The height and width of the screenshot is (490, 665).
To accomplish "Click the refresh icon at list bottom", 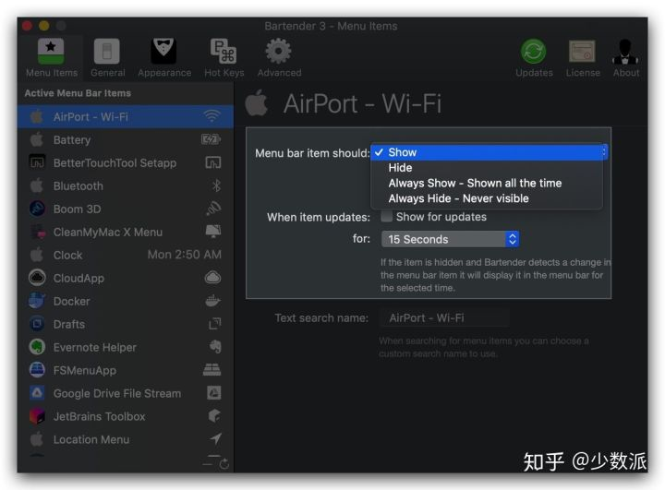I will coord(224,464).
